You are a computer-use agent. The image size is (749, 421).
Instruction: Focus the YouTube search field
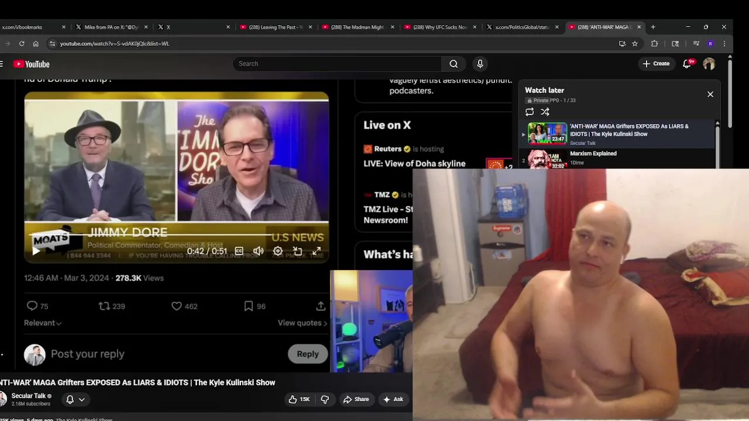338,64
